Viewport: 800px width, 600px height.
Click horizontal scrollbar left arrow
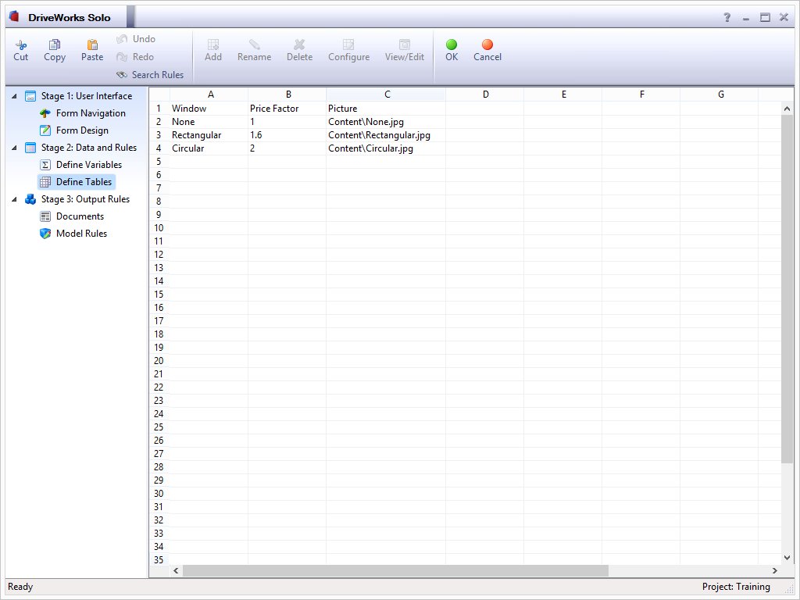[x=176, y=570]
